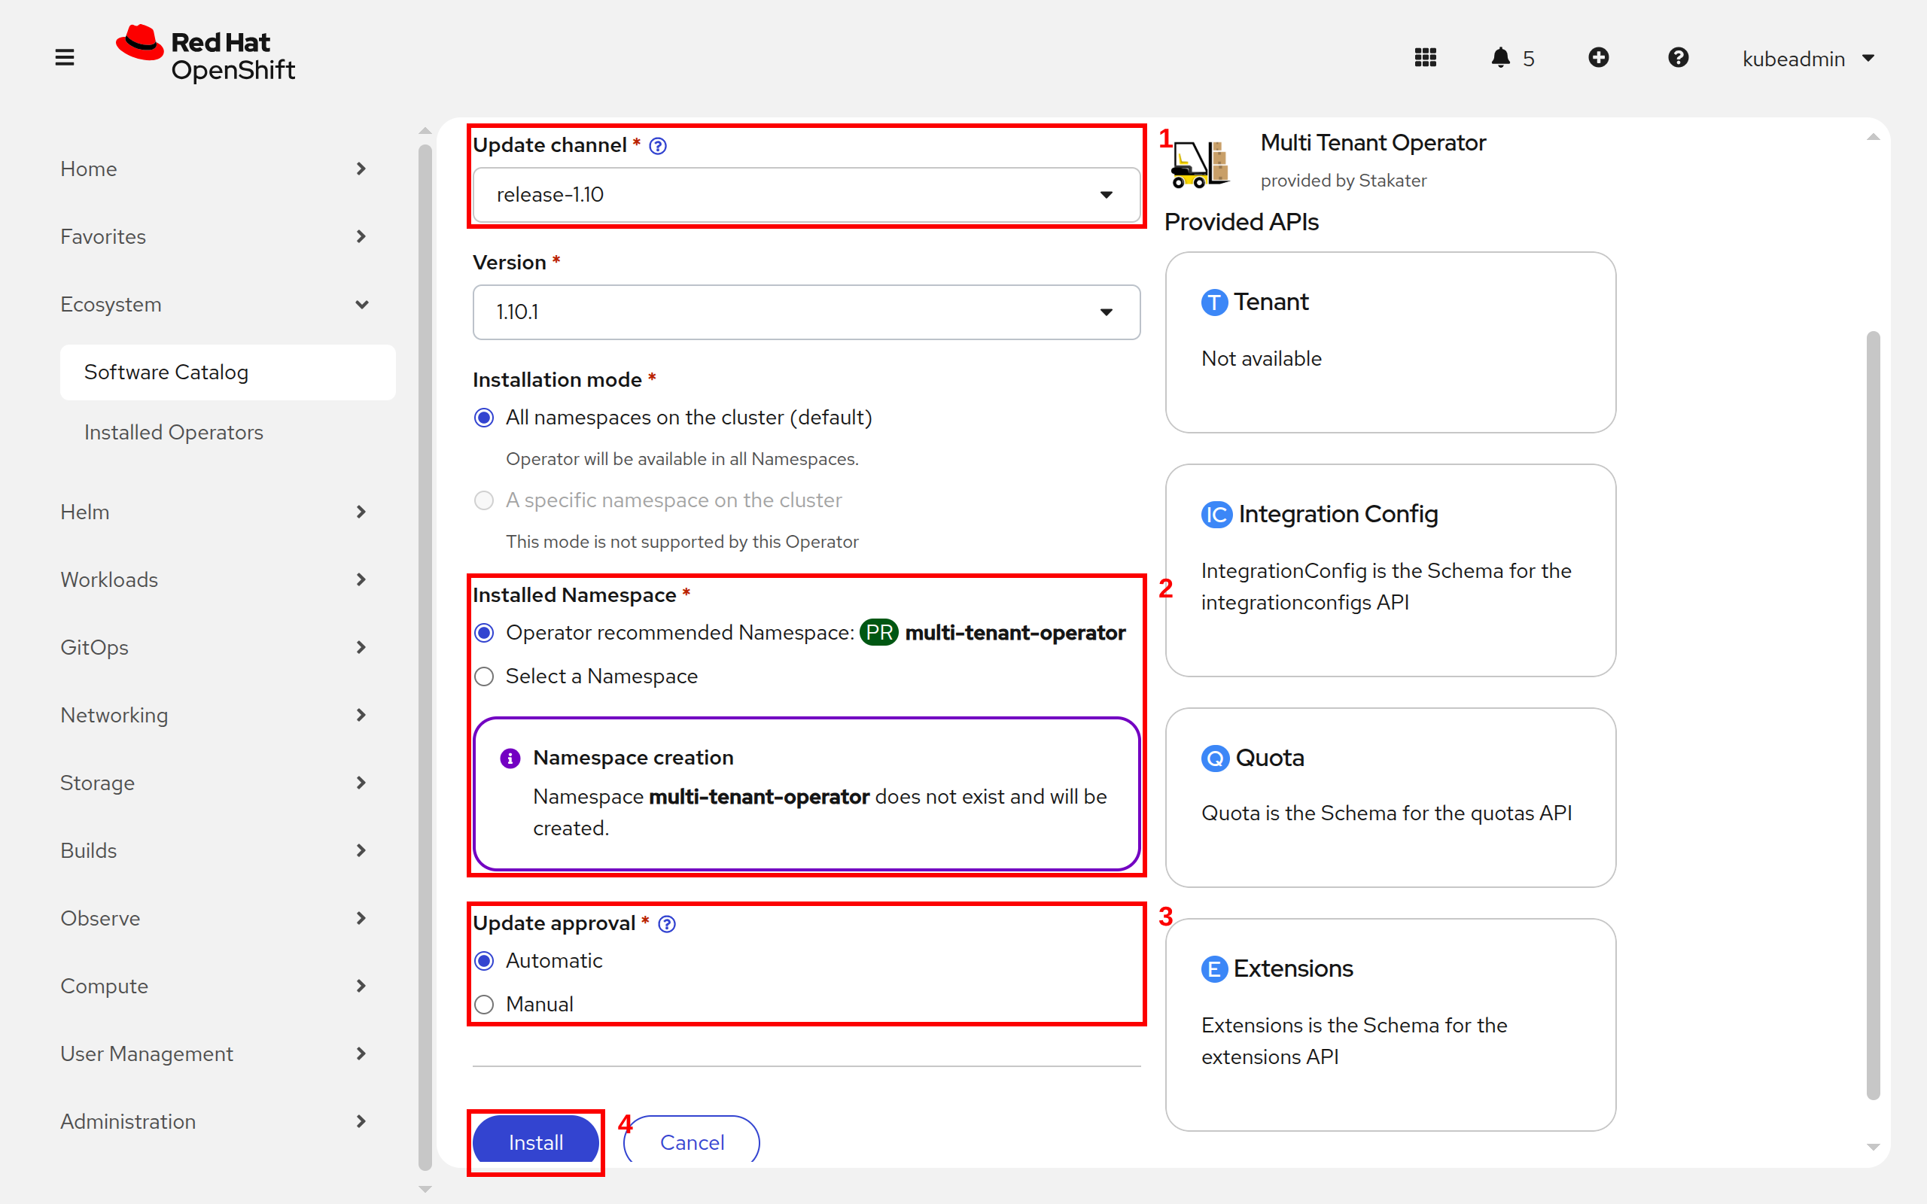1927x1204 pixels.
Task: Open the help question mark icon
Action: point(1678,58)
